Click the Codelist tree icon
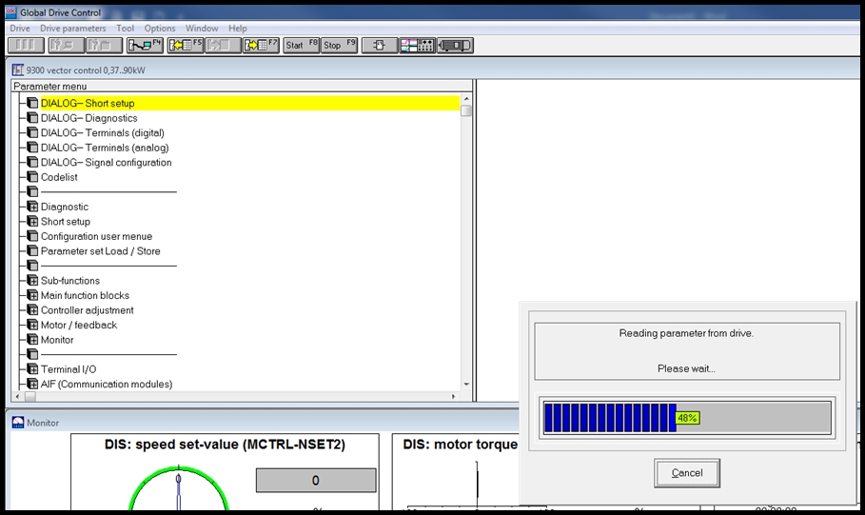 tap(32, 177)
